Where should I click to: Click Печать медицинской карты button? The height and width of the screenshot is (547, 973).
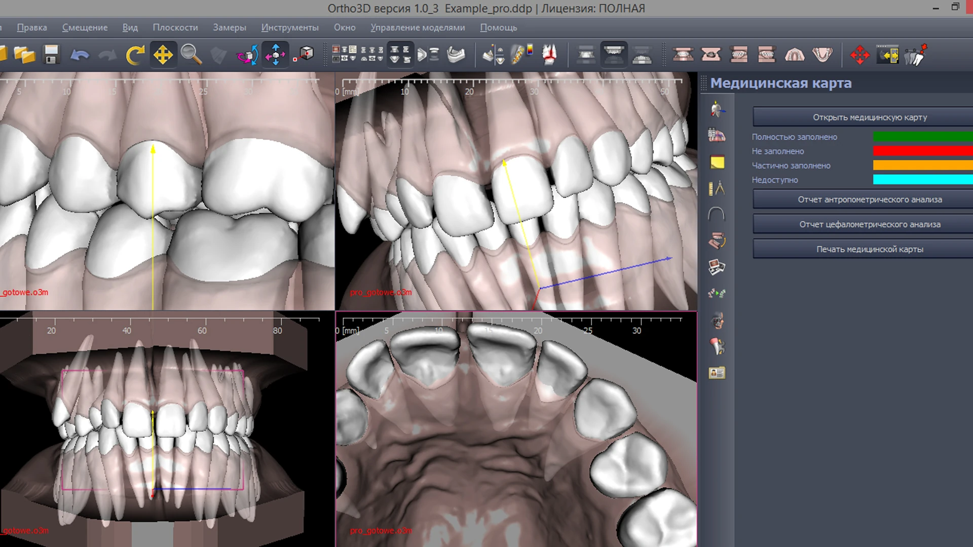[x=870, y=249]
